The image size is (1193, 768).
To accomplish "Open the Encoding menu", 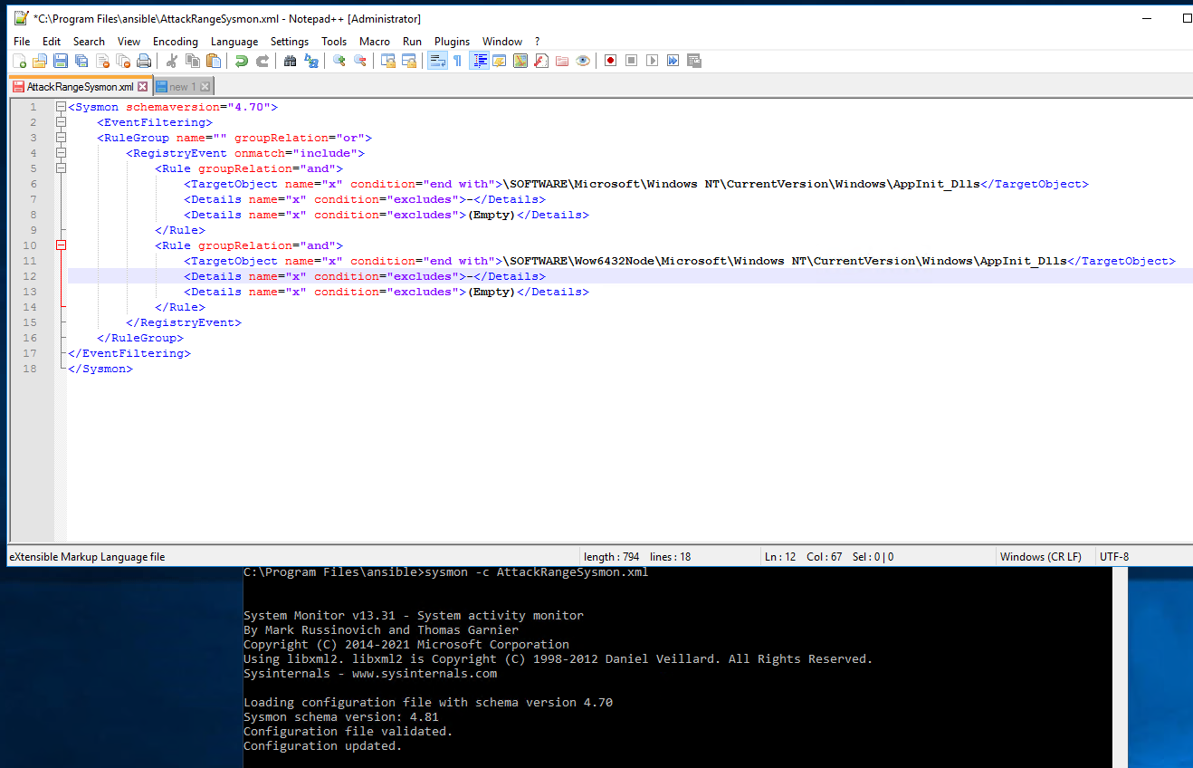I will 175,42.
